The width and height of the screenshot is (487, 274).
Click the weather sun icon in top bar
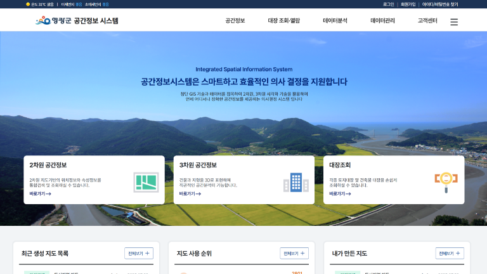pyautogui.click(x=28, y=4)
